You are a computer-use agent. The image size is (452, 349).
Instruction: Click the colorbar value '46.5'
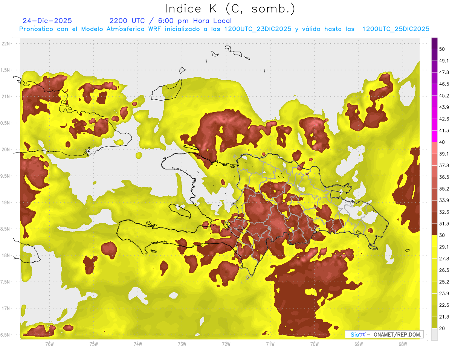coord(444,84)
